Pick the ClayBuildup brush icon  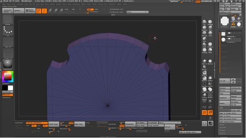[210, 22]
